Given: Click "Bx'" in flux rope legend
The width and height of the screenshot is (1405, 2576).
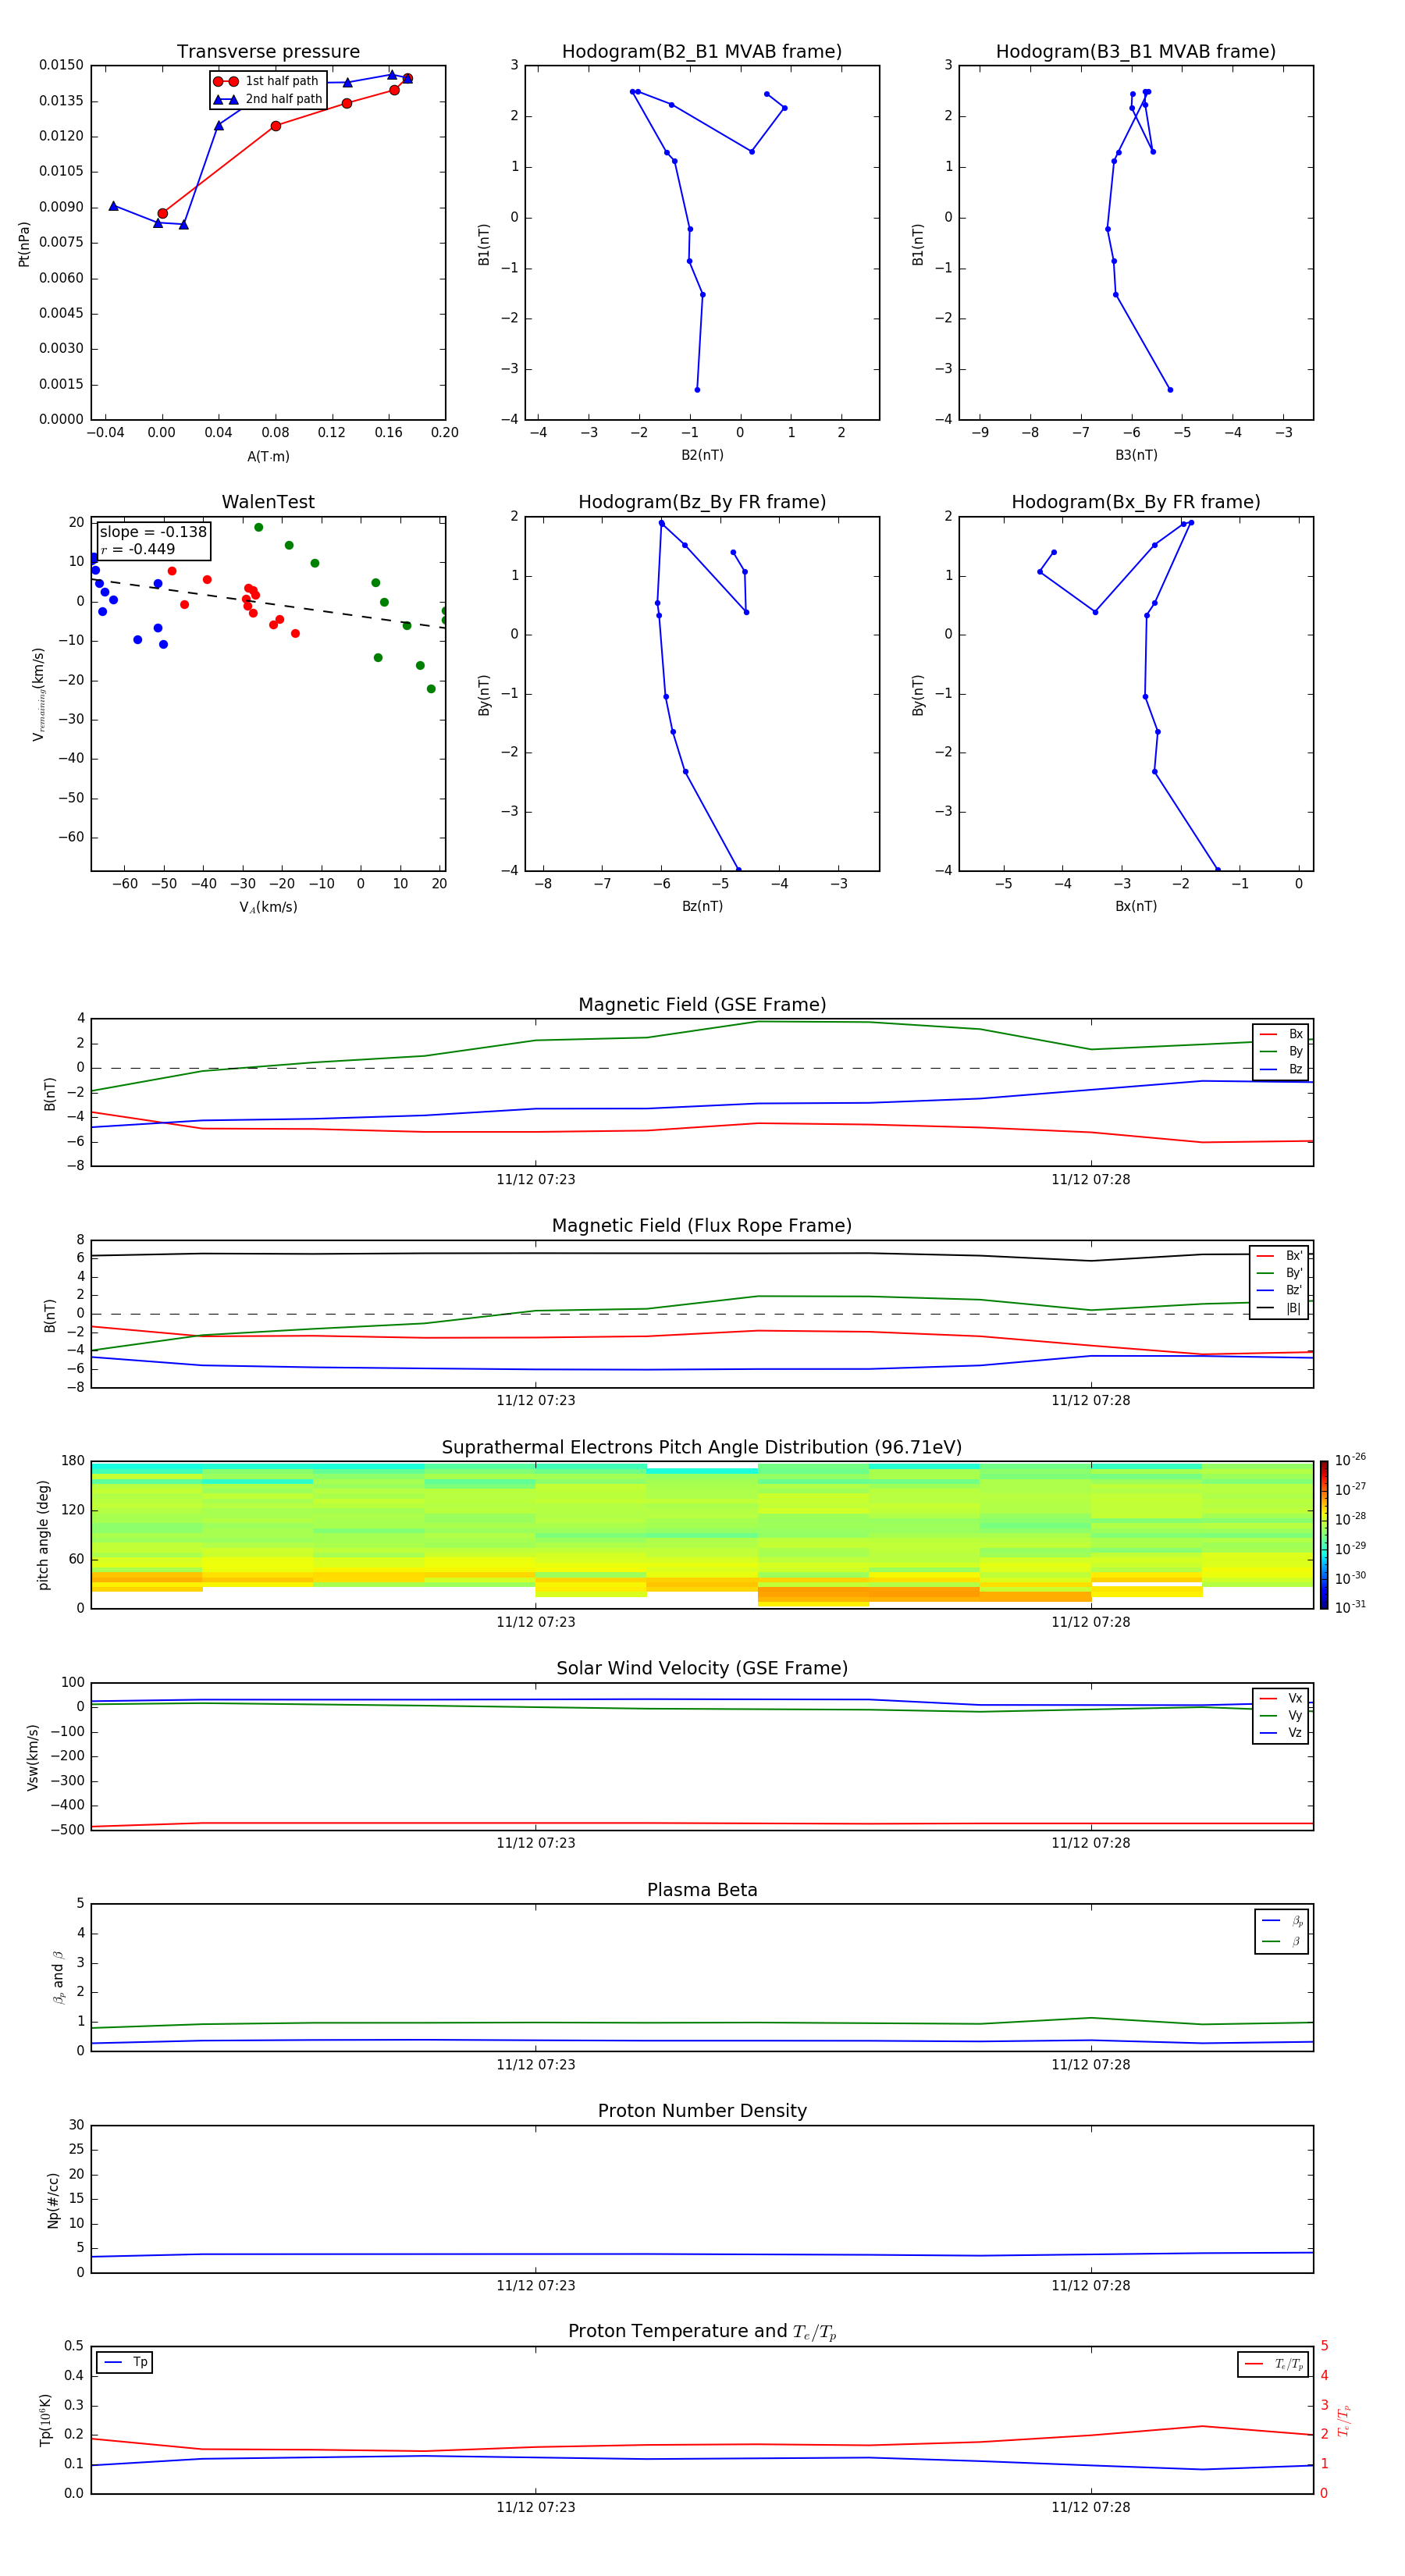Looking at the screenshot, I should click(x=1279, y=1256).
